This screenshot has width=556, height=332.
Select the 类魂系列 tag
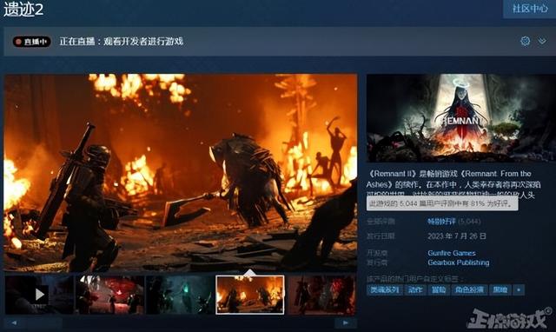385,289
